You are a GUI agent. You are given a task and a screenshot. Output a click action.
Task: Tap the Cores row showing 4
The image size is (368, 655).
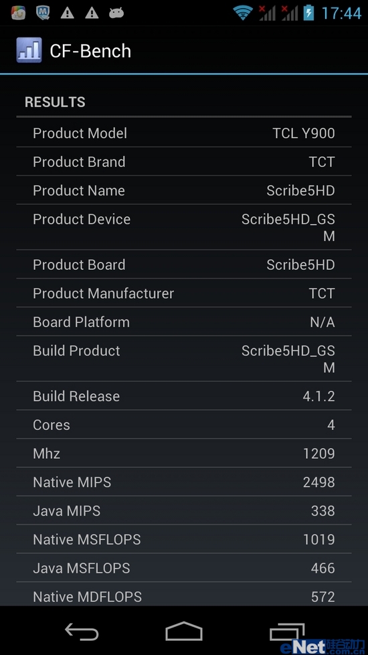pyautogui.click(x=184, y=425)
